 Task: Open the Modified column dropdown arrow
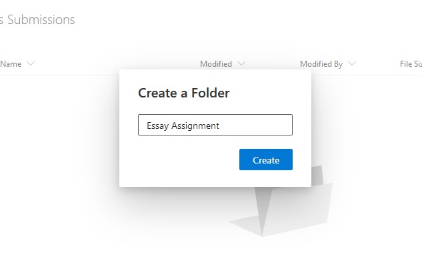tap(241, 63)
